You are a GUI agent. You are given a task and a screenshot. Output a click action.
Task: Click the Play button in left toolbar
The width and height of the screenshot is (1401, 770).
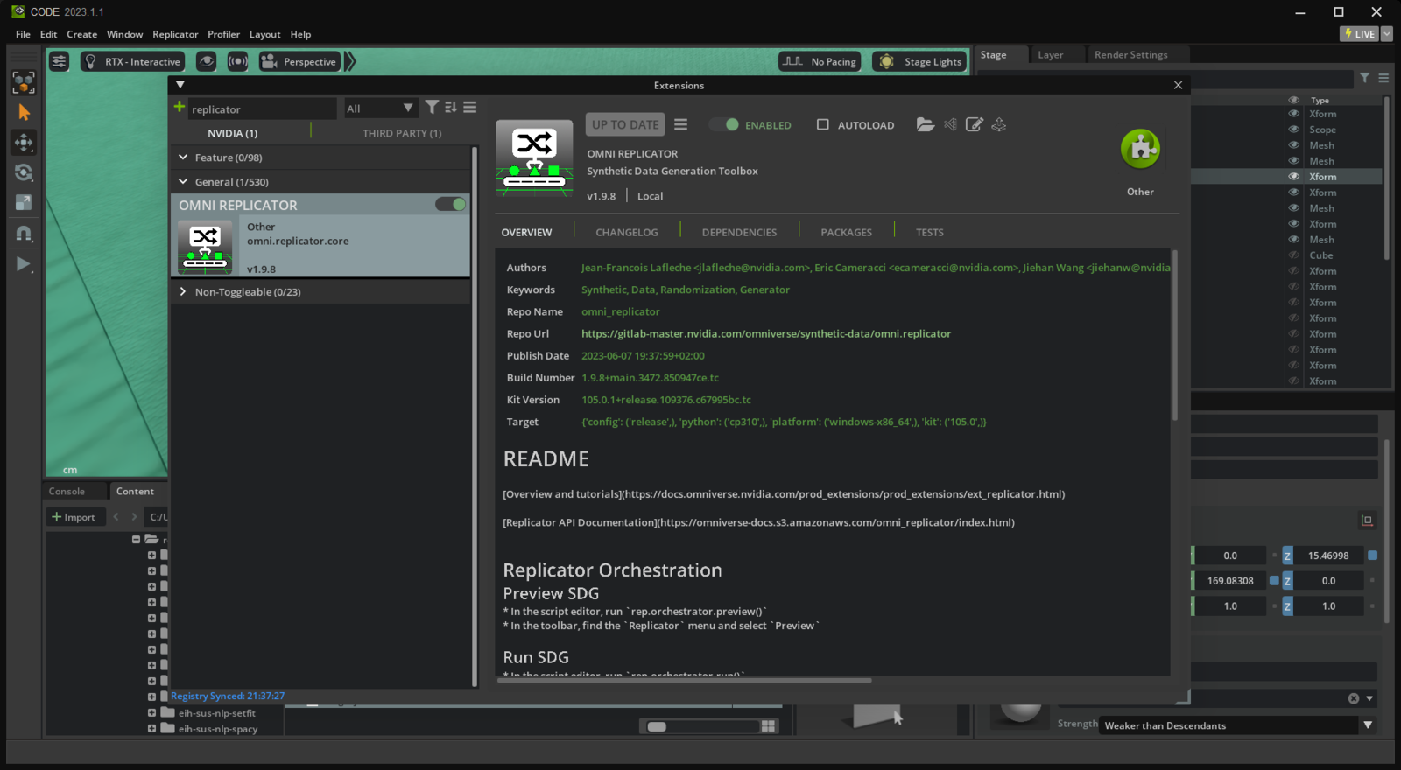tap(24, 264)
